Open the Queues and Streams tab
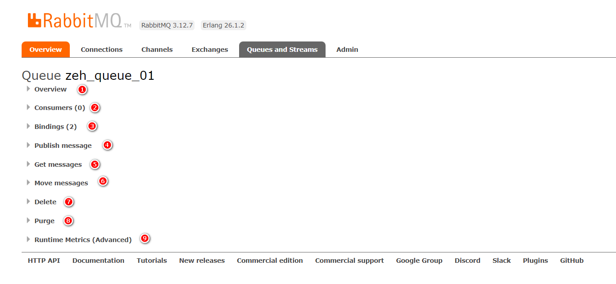This screenshot has height=284, width=616. tap(282, 50)
